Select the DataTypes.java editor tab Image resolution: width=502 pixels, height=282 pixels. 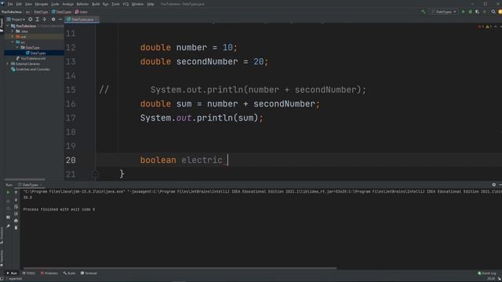(82, 20)
